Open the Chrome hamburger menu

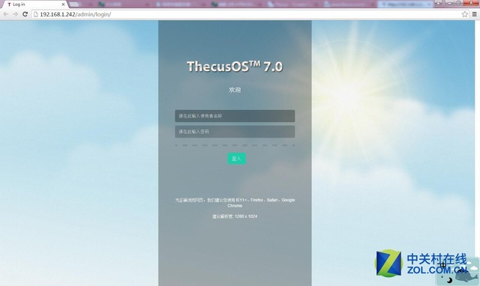click(475, 14)
